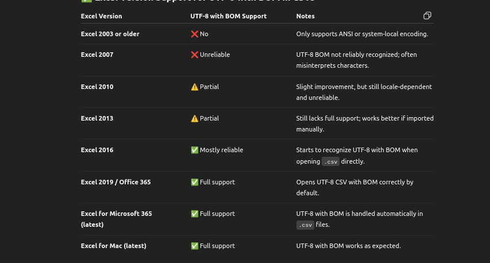Click the red X beside "Unreliable"
This screenshot has width=490, height=263.
click(194, 55)
